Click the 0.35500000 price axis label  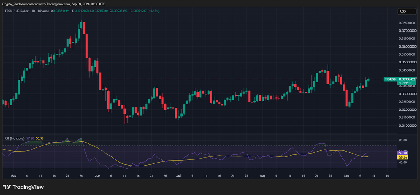tap(408, 54)
